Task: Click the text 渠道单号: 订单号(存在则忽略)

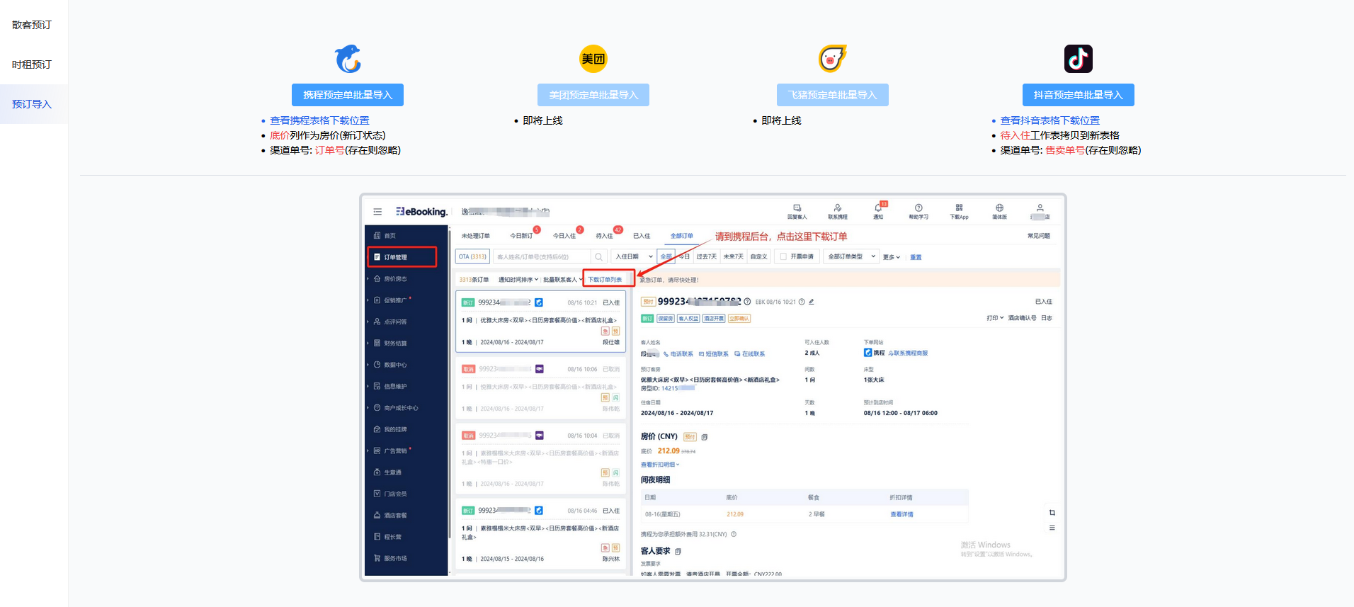Action: point(335,150)
